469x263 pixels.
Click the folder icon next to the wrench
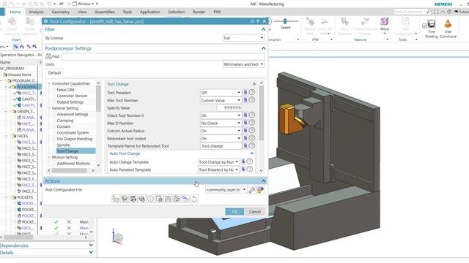[x=261, y=190]
